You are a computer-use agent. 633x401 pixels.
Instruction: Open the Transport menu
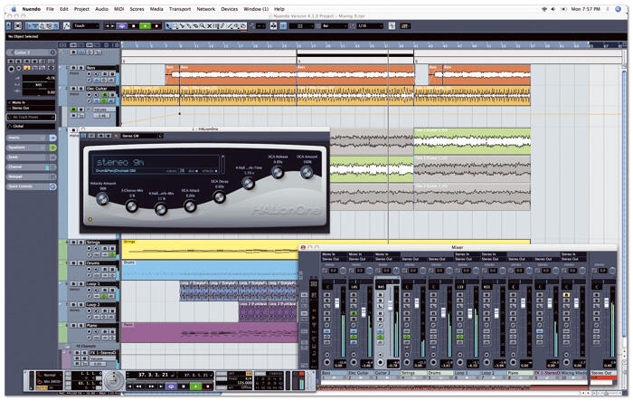pyautogui.click(x=179, y=8)
